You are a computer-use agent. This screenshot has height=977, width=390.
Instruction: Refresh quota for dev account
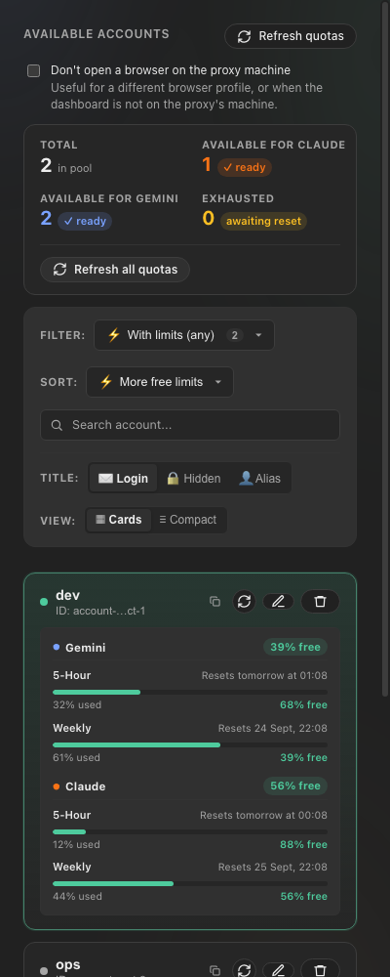coord(244,601)
